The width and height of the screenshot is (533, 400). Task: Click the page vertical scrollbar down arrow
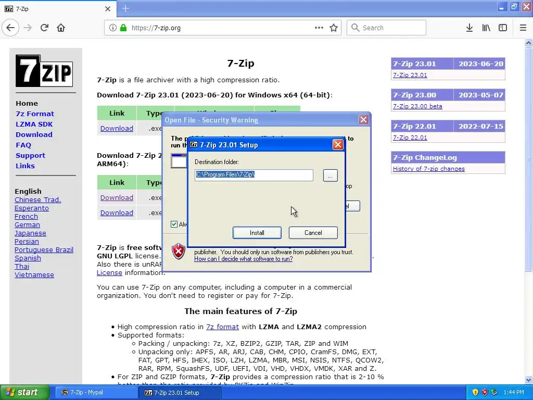coord(528,380)
